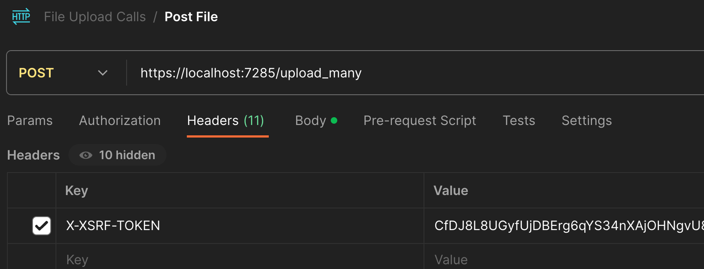Click the X-XSRF-TOKEN key cell

pyautogui.click(x=240, y=226)
